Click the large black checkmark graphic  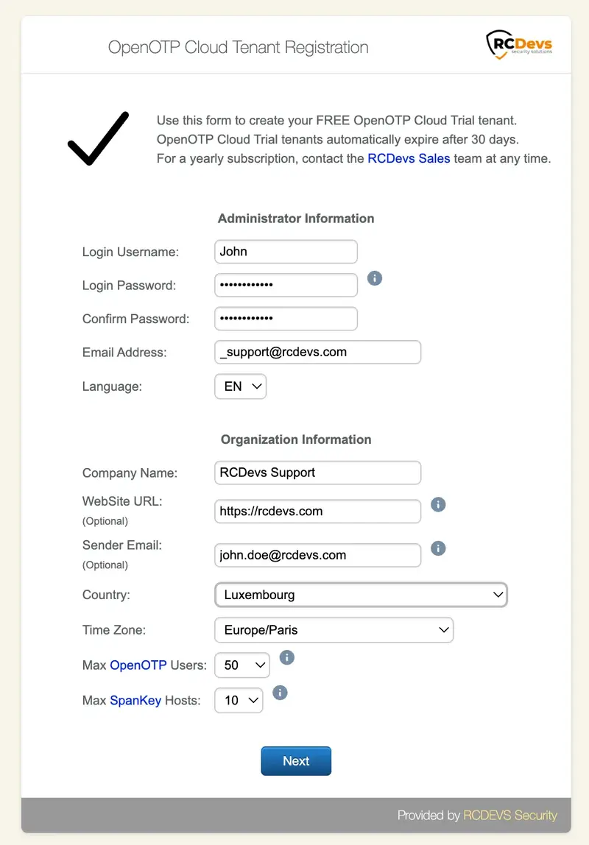pyautogui.click(x=99, y=138)
